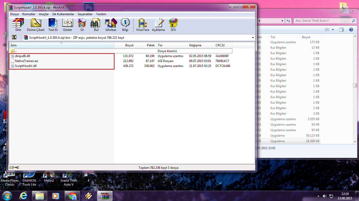359x201 pixels.
Task: Sort by Tür column header in WinRAR
Action: 172,45
